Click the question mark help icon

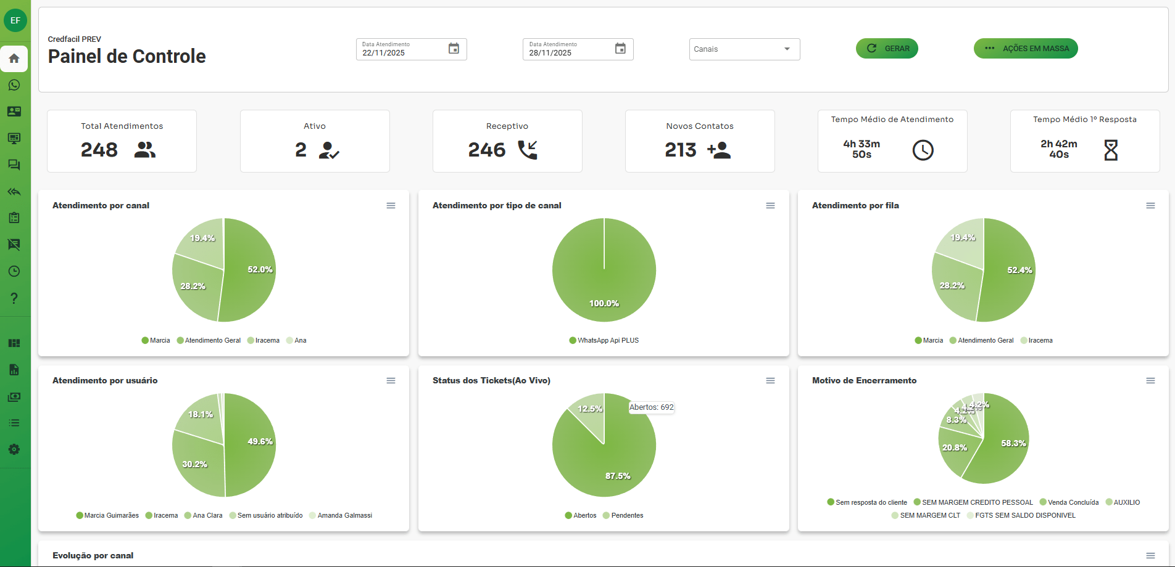14,298
